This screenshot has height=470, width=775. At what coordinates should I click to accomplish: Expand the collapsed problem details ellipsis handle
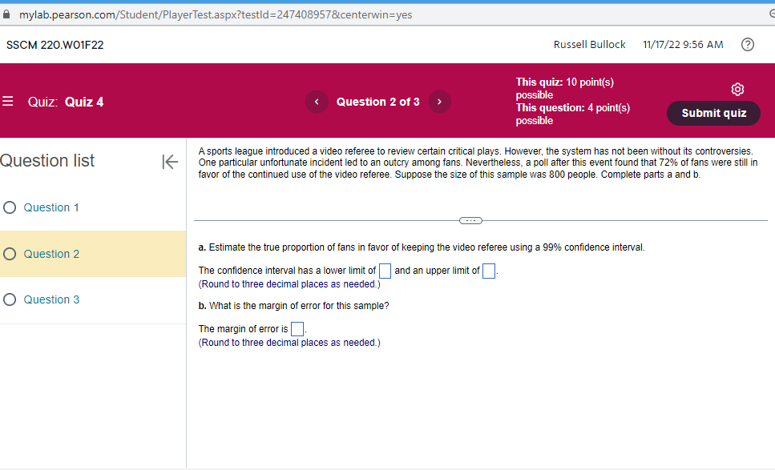pyautogui.click(x=470, y=221)
